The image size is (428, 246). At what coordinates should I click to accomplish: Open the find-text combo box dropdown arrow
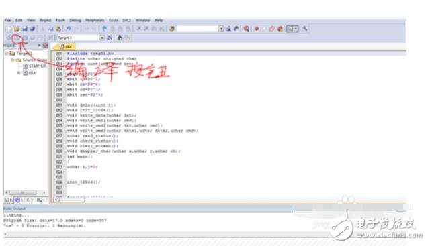(x=221, y=29)
